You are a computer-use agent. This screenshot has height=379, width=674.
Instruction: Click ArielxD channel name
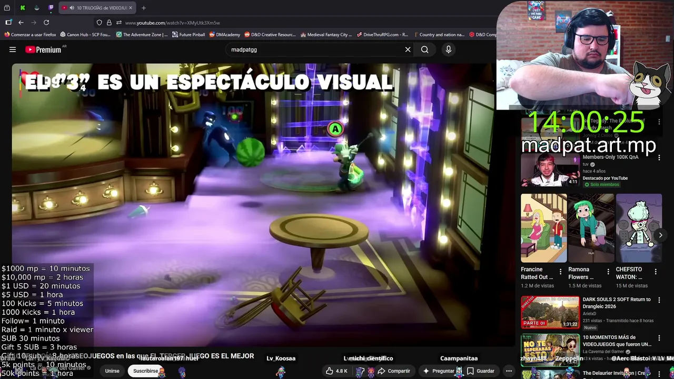pos(590,314)
